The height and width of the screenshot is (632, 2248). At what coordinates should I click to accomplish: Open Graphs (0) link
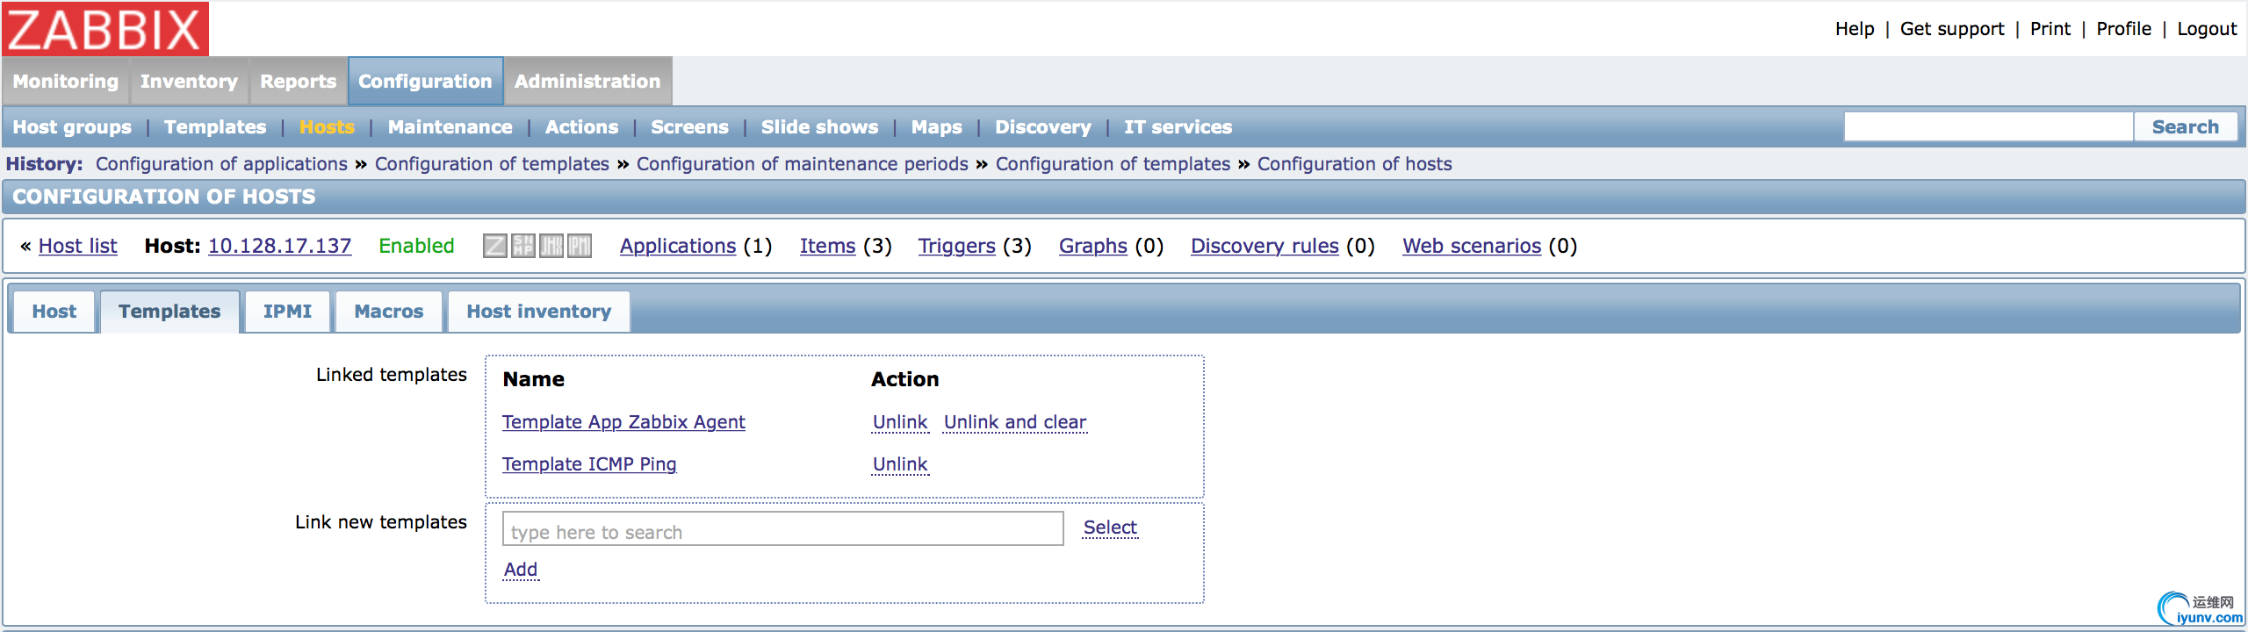1092,246
